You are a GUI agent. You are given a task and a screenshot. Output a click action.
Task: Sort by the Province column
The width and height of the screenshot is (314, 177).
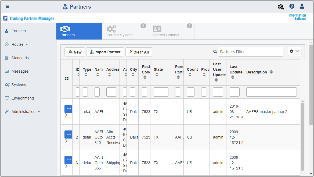point(204,75)
